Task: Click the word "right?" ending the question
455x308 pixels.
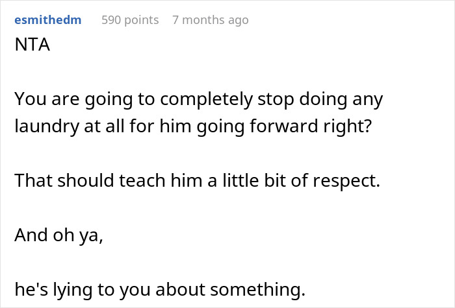Action: 348,126
